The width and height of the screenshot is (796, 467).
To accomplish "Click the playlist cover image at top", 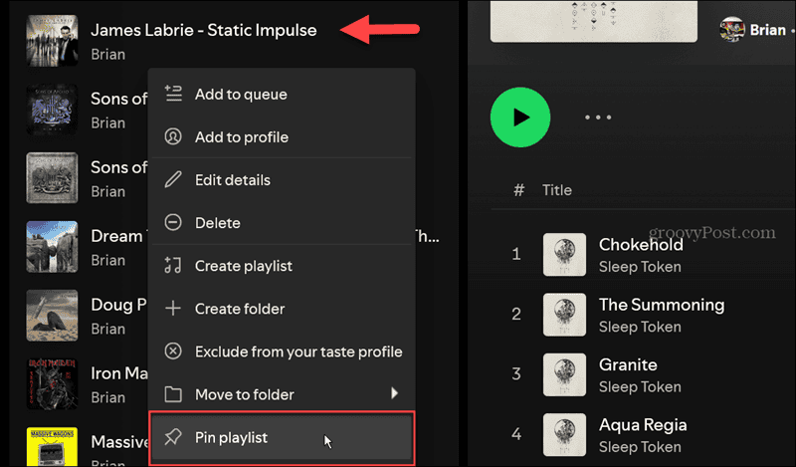I will pyautogui.click(x=594, y=21).
